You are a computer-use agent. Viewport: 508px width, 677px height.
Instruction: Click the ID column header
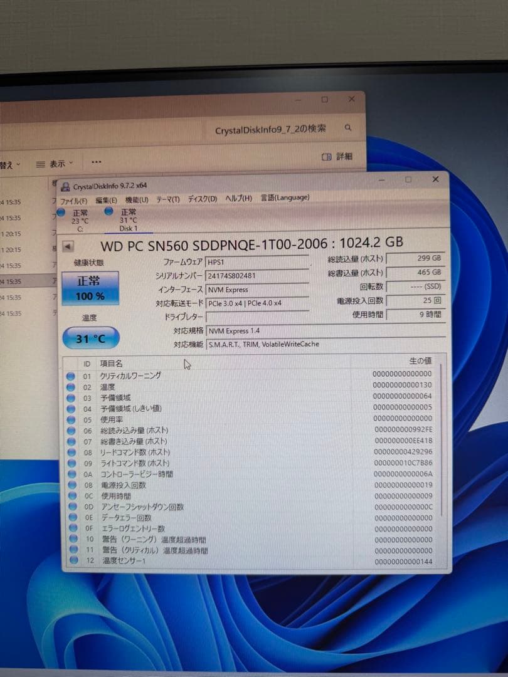point(87,364)
